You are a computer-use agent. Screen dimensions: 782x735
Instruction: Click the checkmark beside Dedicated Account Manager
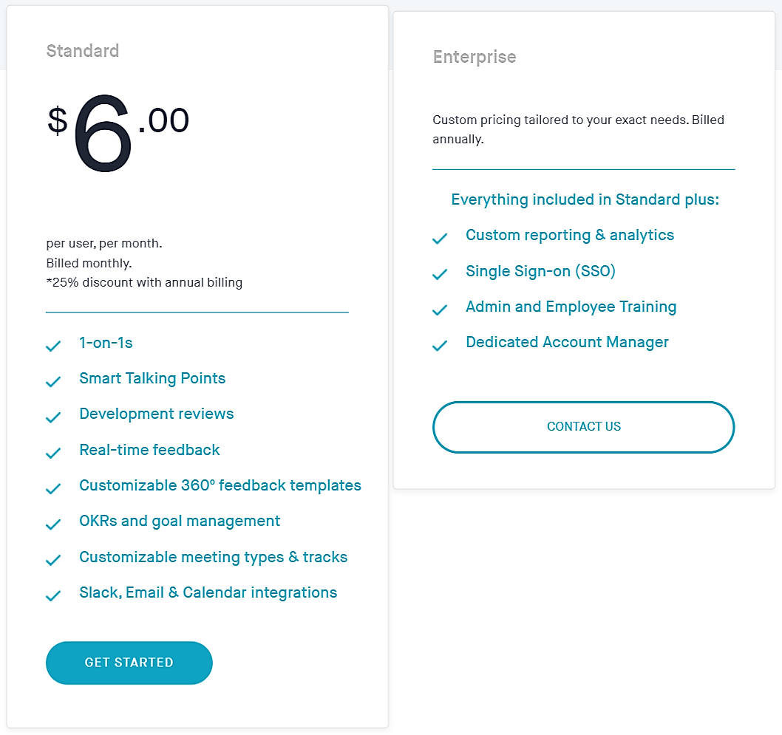point(439,345)
